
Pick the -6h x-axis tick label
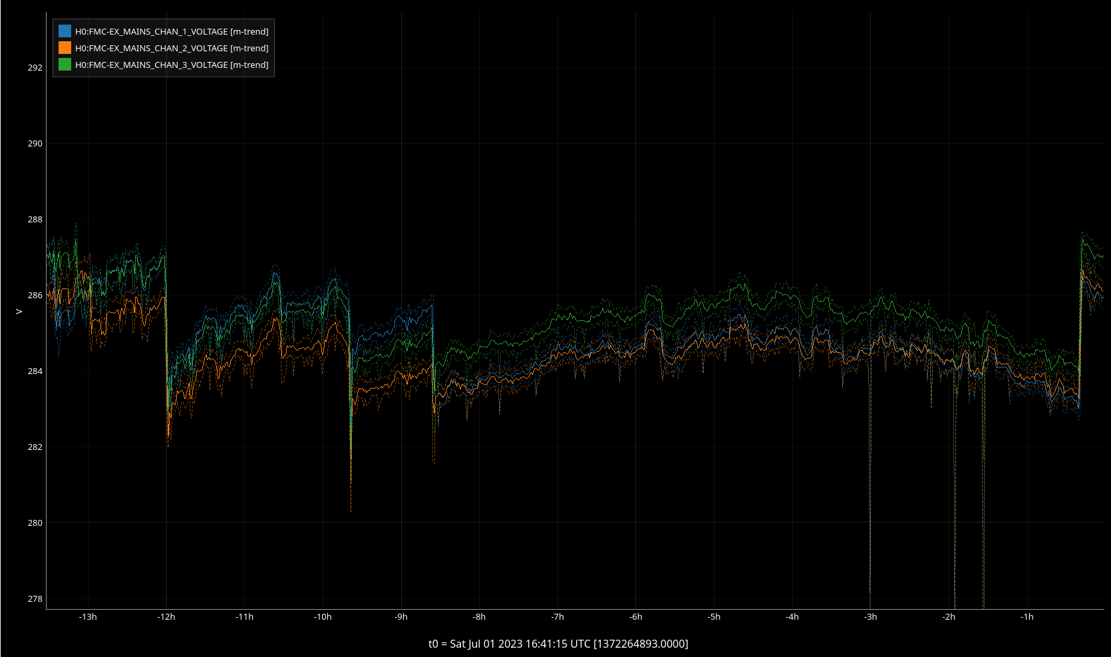[636, 617]
